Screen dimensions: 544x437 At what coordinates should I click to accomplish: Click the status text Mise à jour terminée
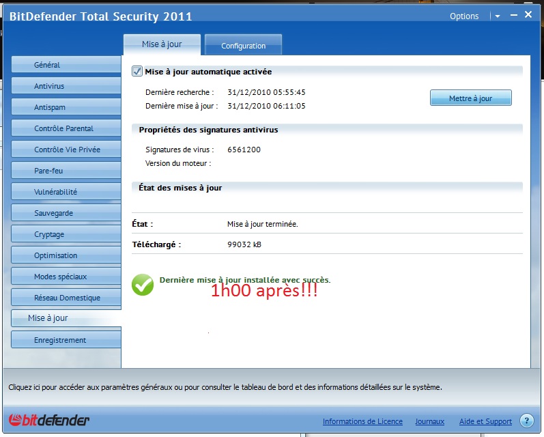tap(263, 224)
